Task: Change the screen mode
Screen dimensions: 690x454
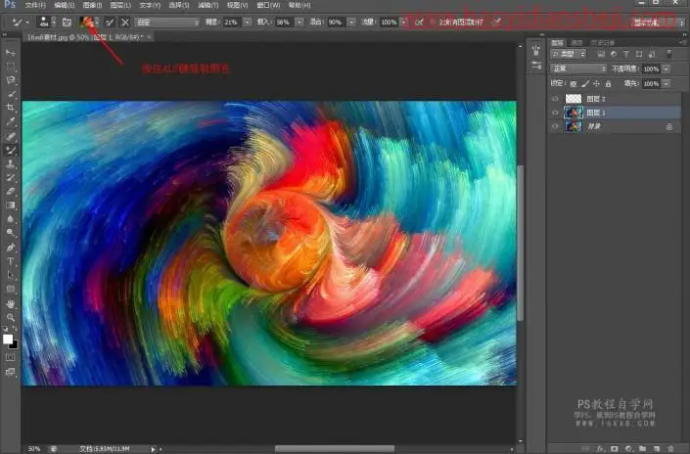Action: pos(10,372)
